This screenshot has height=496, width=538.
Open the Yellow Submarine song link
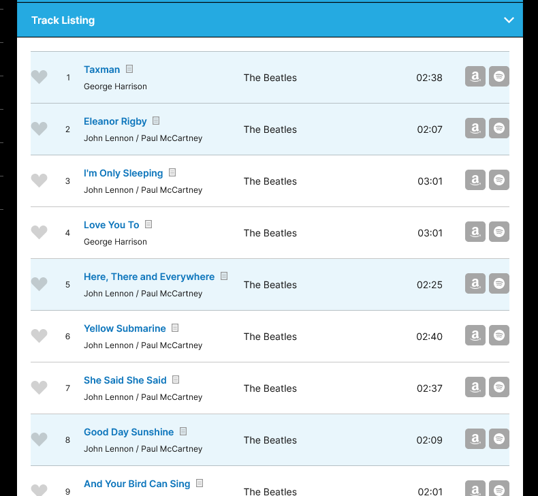pos(125,328)
